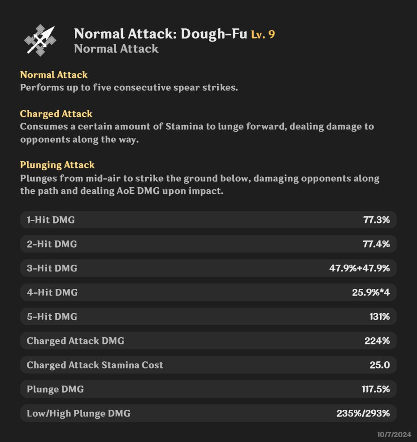The width and height of the screenshot is (417, 442).
Task: Select the 5-Hit DMG row
Action: [208, 317]
